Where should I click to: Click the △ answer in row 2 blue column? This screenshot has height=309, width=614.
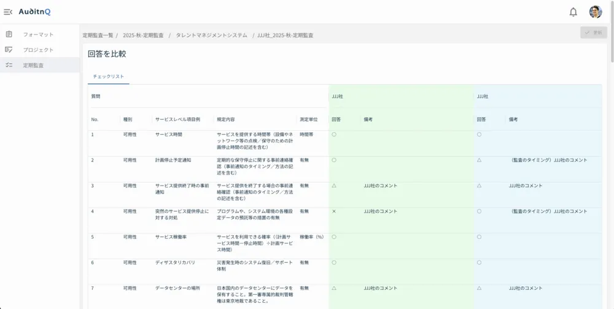point(479,160)
